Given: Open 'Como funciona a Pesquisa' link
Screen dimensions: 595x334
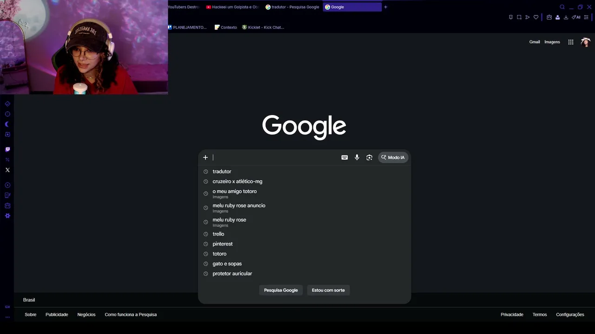Looking at the screenshot, I should tap(131, 315).
